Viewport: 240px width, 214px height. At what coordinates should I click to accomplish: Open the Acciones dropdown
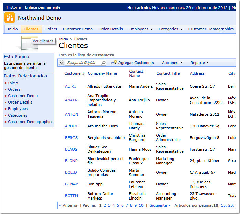click(172, 63)
